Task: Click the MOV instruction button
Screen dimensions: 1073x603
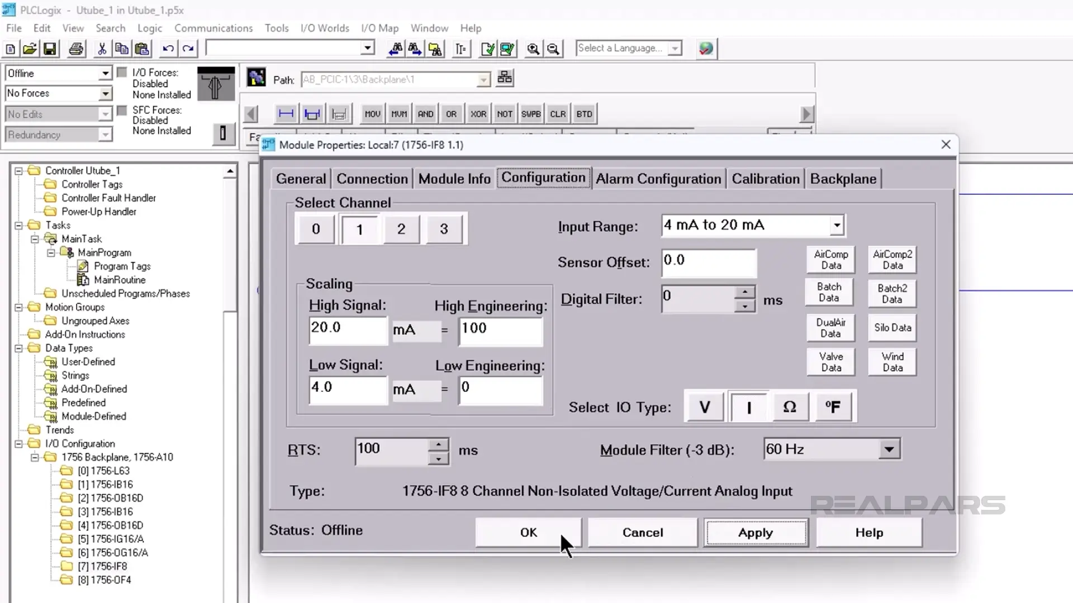Action: point(372,114)
